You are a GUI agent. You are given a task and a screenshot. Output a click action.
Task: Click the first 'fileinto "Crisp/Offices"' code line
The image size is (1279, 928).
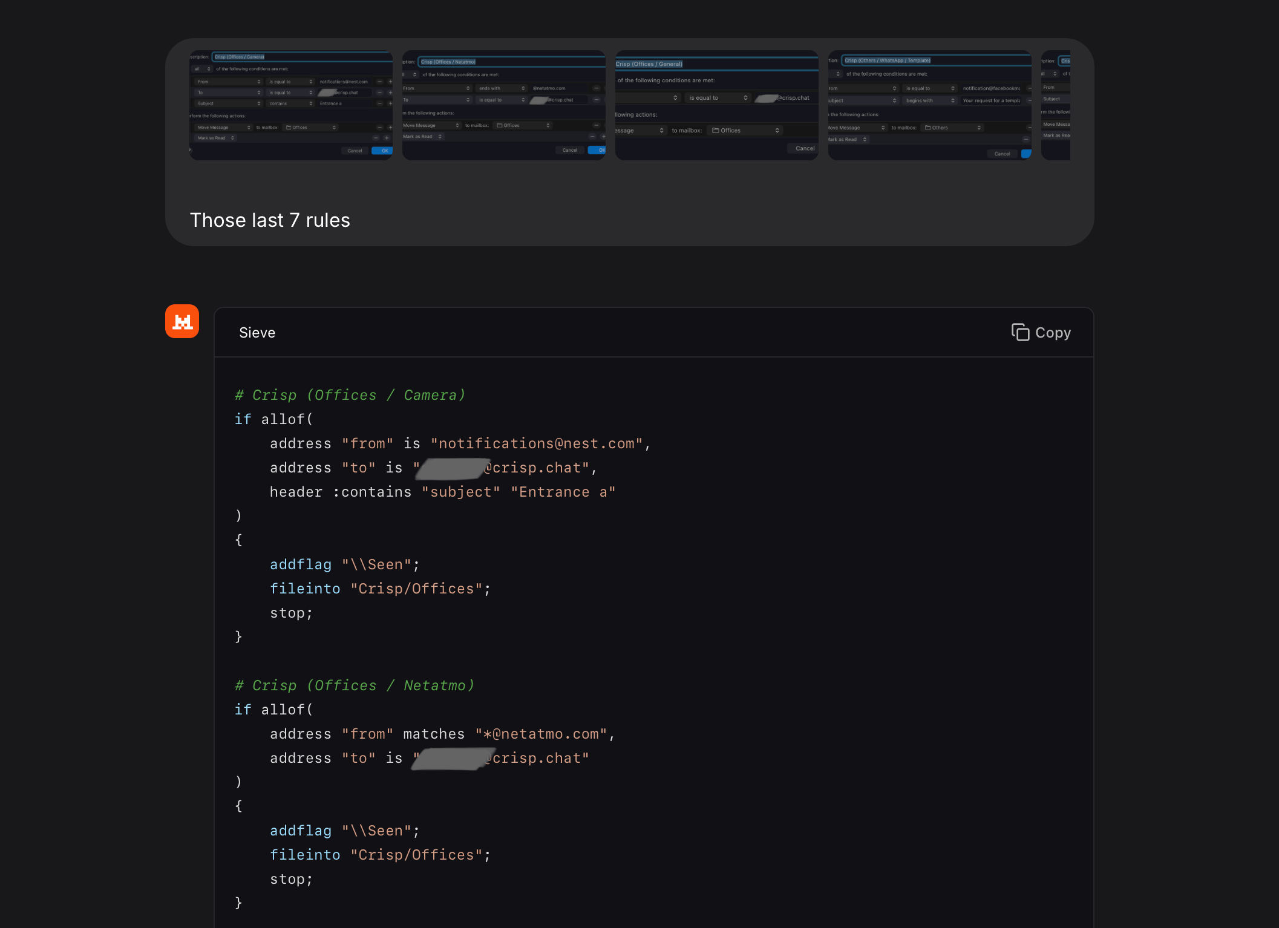[x=380, y=589]
